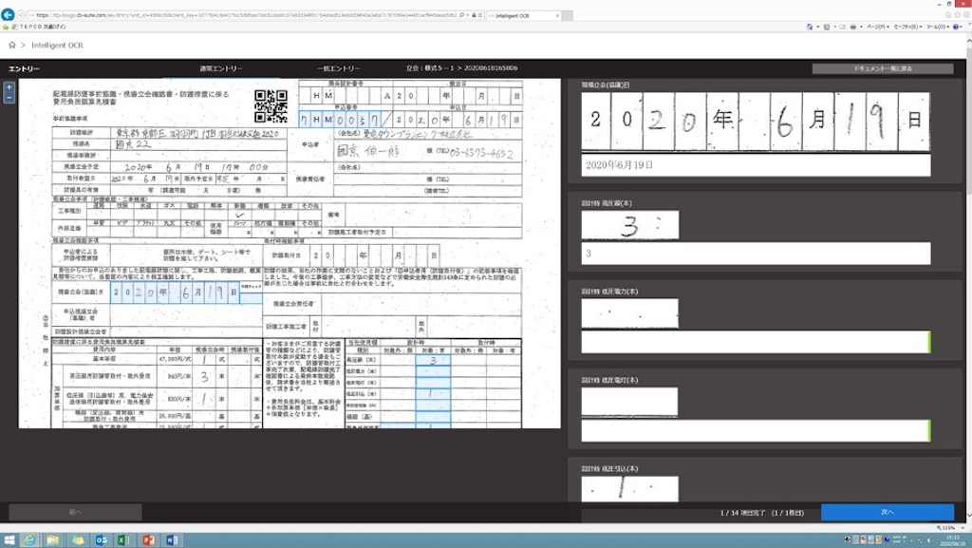Click the QR code on the scanned form
The image size is (972, 548).
(271, 105)
